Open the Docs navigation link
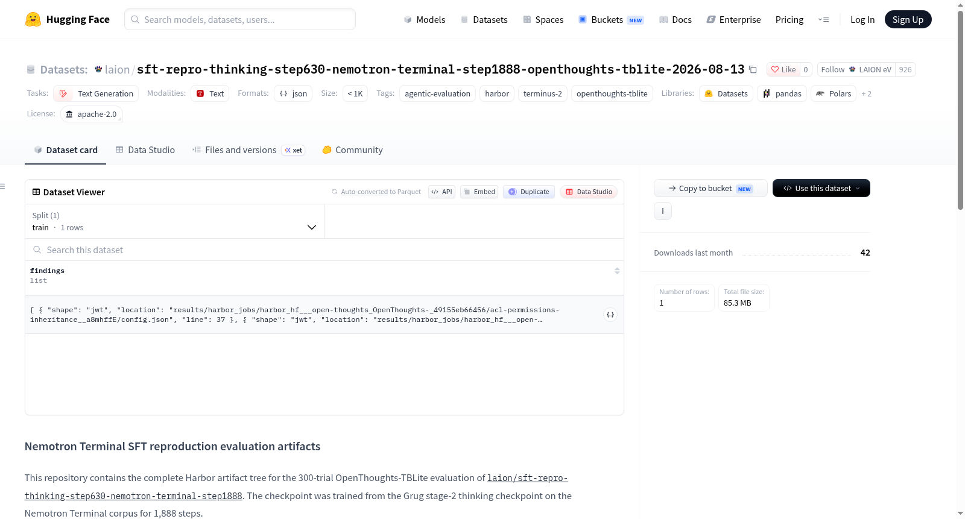 (675, 19)
